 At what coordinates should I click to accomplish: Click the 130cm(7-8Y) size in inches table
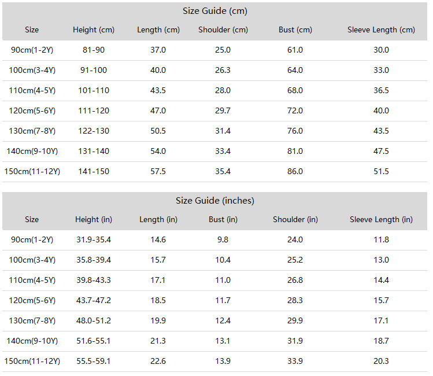point(32,320)
